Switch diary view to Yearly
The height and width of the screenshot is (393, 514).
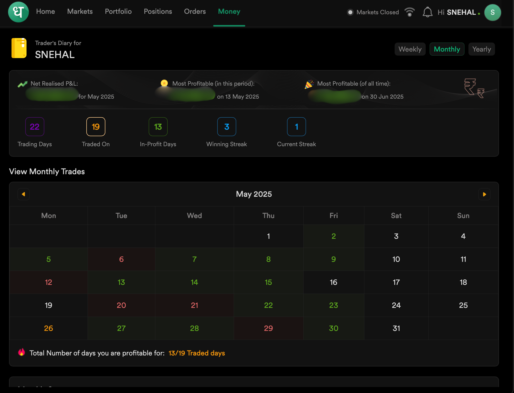(481, 49)
